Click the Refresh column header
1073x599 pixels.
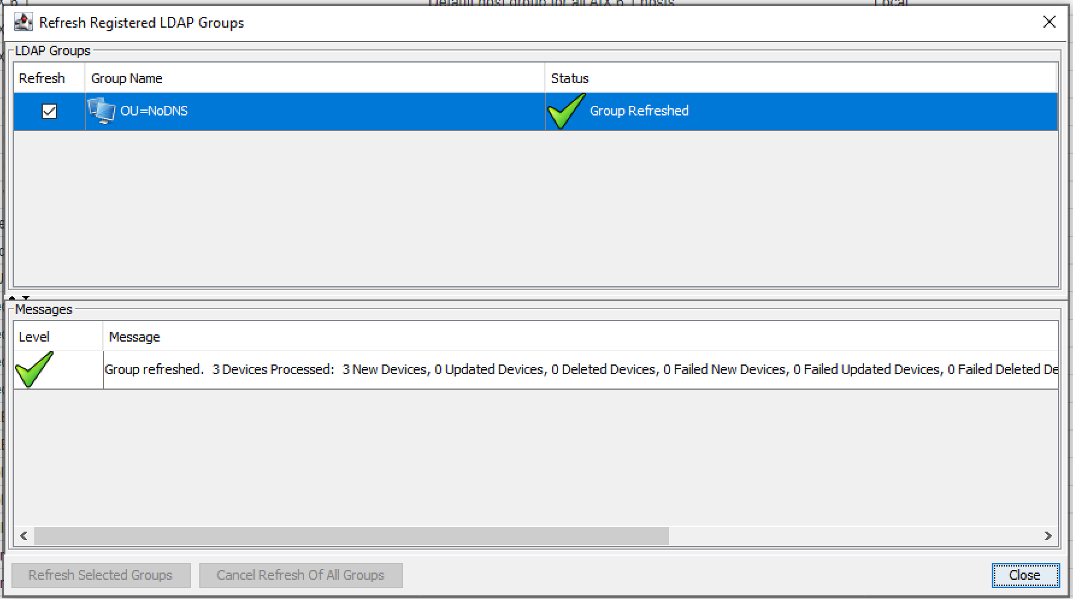coord(49,78)
